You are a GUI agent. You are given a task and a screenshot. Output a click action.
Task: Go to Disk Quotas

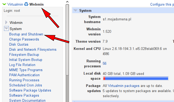(x=19, y=44)
